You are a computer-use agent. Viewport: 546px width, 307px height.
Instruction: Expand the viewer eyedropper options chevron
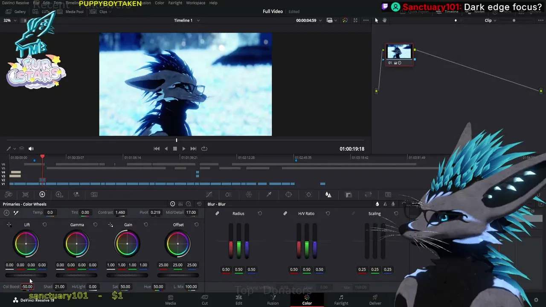pyautogui.click(x=15, y=148)
